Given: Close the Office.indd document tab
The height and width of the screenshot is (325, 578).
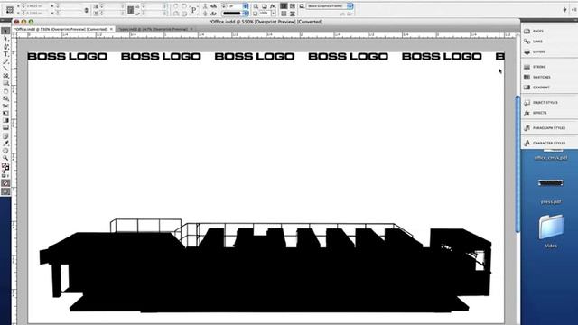Looking at the screenshot, I should coord(111,29).
